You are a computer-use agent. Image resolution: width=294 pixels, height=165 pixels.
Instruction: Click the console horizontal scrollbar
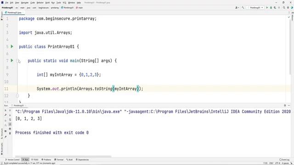[63, 156]
